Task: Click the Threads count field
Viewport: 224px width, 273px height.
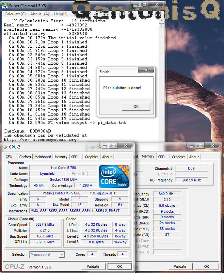Action: pyautogui.click(x=122, y=254)
